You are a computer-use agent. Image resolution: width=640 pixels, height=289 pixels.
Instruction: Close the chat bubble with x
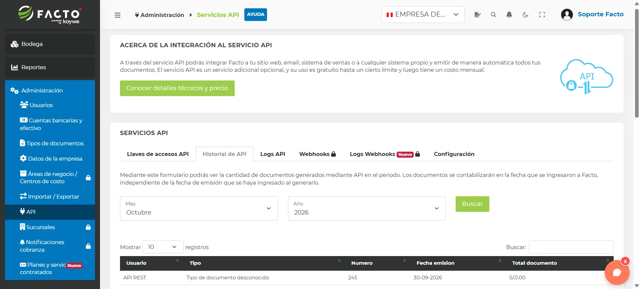(x=625, y=261)
